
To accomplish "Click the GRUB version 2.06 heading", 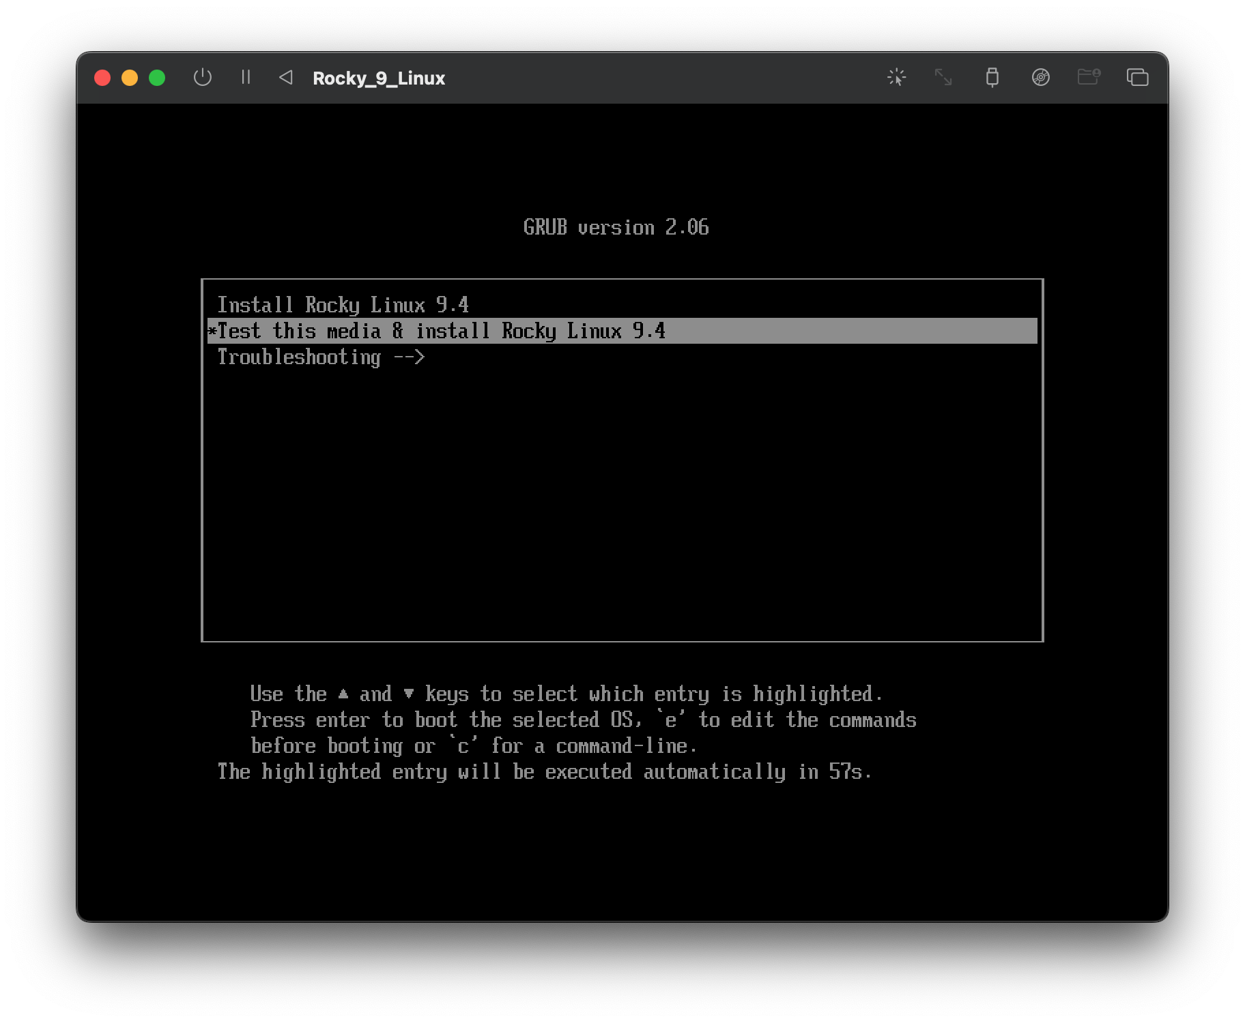I will (616, 227).
